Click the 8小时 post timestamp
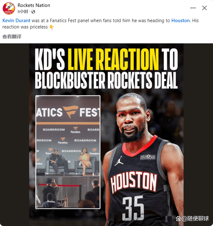The width and height of the screenshot is (213, 226). pyautogui.click(x=23, y=12)
